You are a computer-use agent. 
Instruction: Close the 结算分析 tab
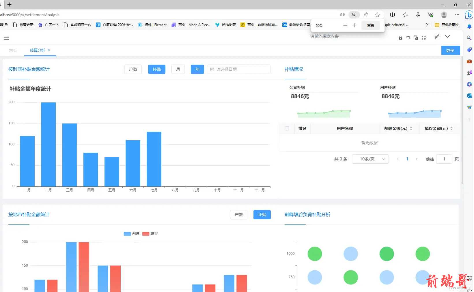(49, 50)
